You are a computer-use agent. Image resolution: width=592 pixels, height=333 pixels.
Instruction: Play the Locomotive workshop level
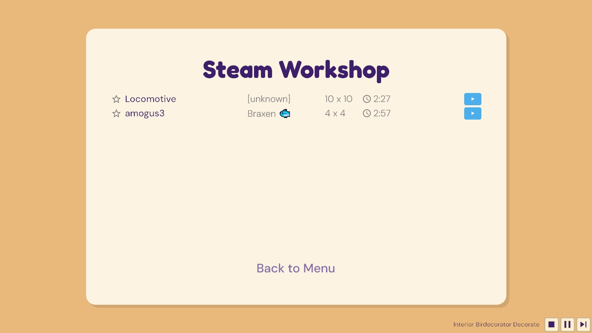click(x=472, y=99)
